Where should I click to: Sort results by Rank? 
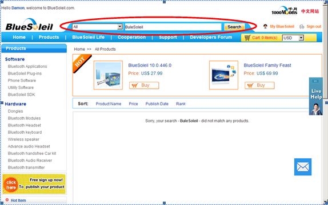[x=181, y=104]
